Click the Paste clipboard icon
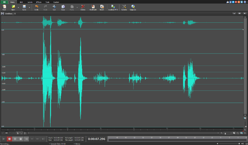248x145 pixels. click(72, 7)
